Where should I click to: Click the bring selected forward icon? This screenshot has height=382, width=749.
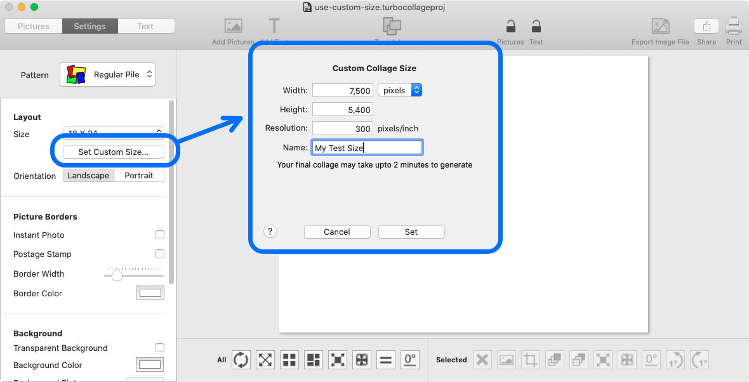coord(555,360)
